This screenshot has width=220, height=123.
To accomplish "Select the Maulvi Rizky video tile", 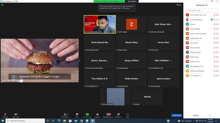I will (131, 42).
